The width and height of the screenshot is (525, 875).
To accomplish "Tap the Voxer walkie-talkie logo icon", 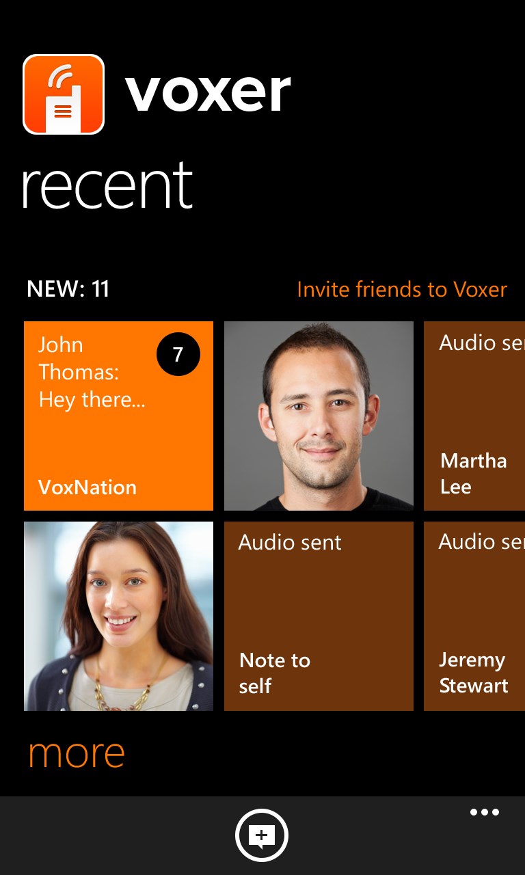I will (x=64, y=94).
